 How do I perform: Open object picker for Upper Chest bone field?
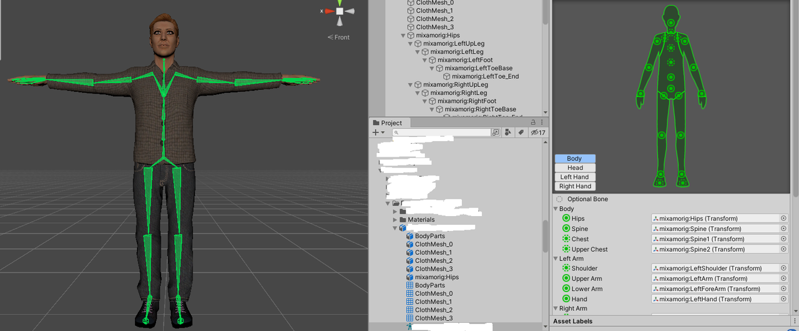click(783, 249)
